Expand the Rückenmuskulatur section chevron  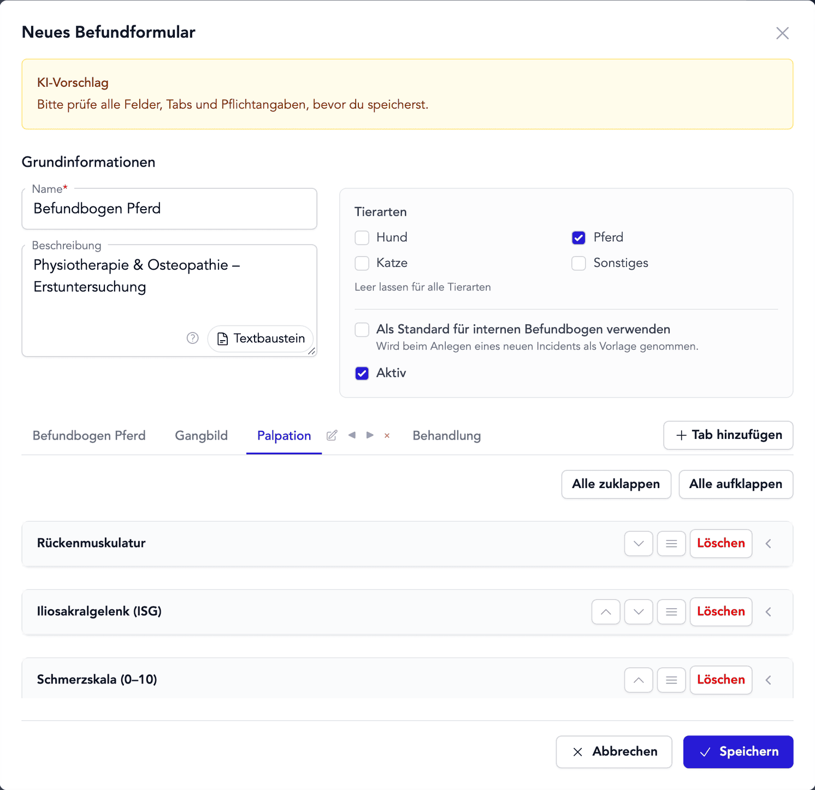tap(769, 543)
